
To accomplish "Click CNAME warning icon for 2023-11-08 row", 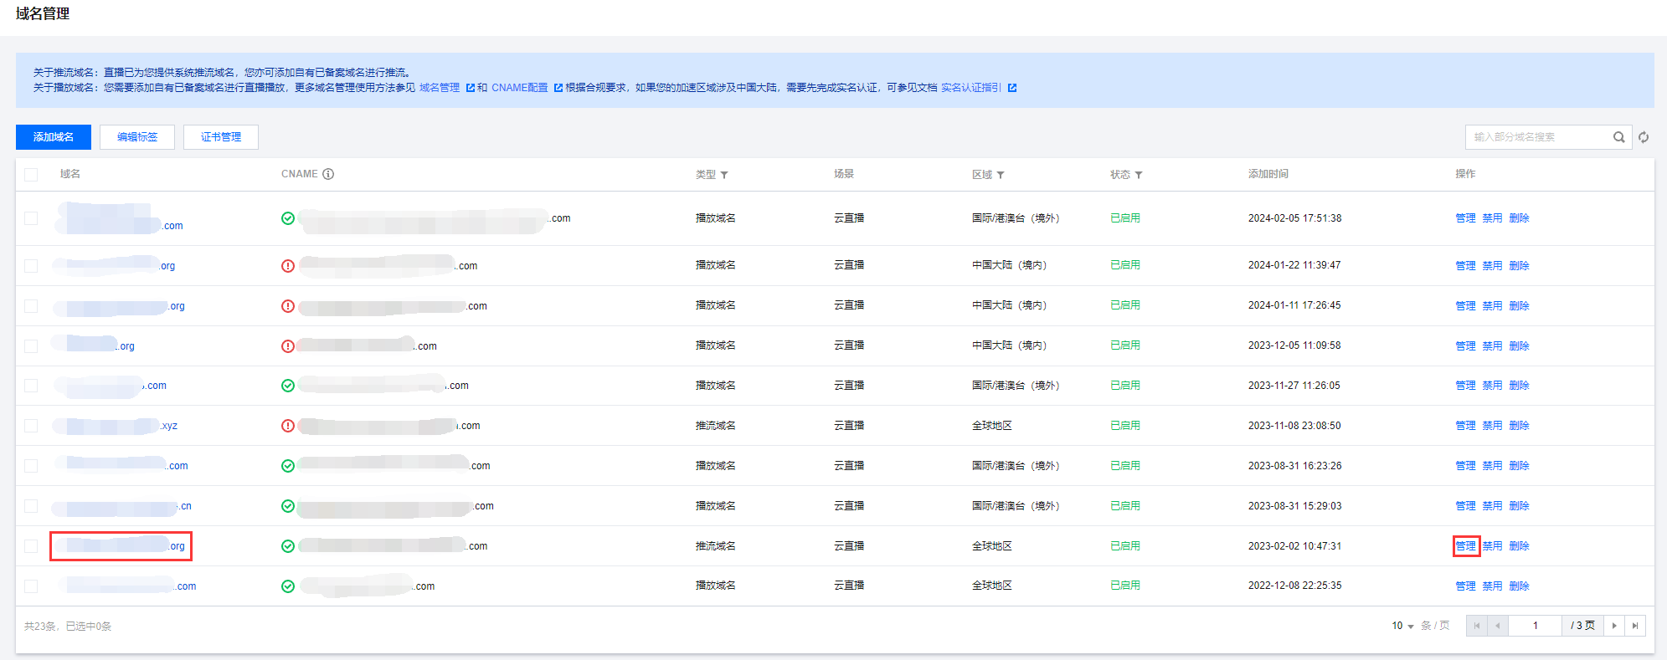I will click(x=288, y=426).
